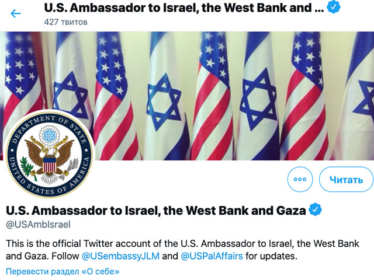Click the truncated header title text
The height and width of the screenshot is (280, 374).
(184, 8)
